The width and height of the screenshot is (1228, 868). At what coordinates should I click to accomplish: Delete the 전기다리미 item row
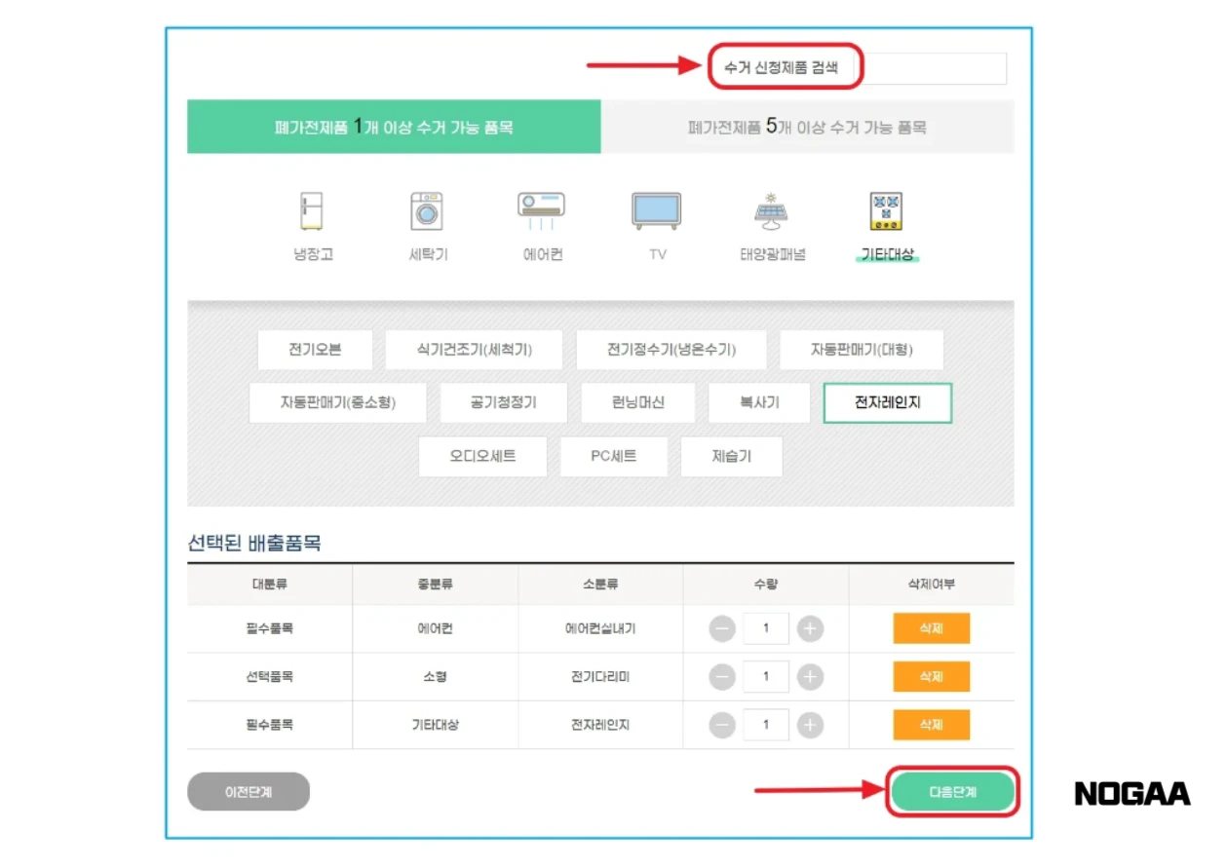(931, 676)
